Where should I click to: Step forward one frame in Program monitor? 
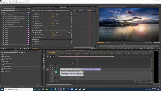tap(133, 48)
